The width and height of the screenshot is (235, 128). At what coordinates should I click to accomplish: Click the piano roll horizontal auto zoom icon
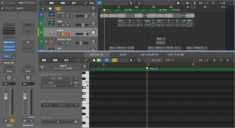(200, 60)
